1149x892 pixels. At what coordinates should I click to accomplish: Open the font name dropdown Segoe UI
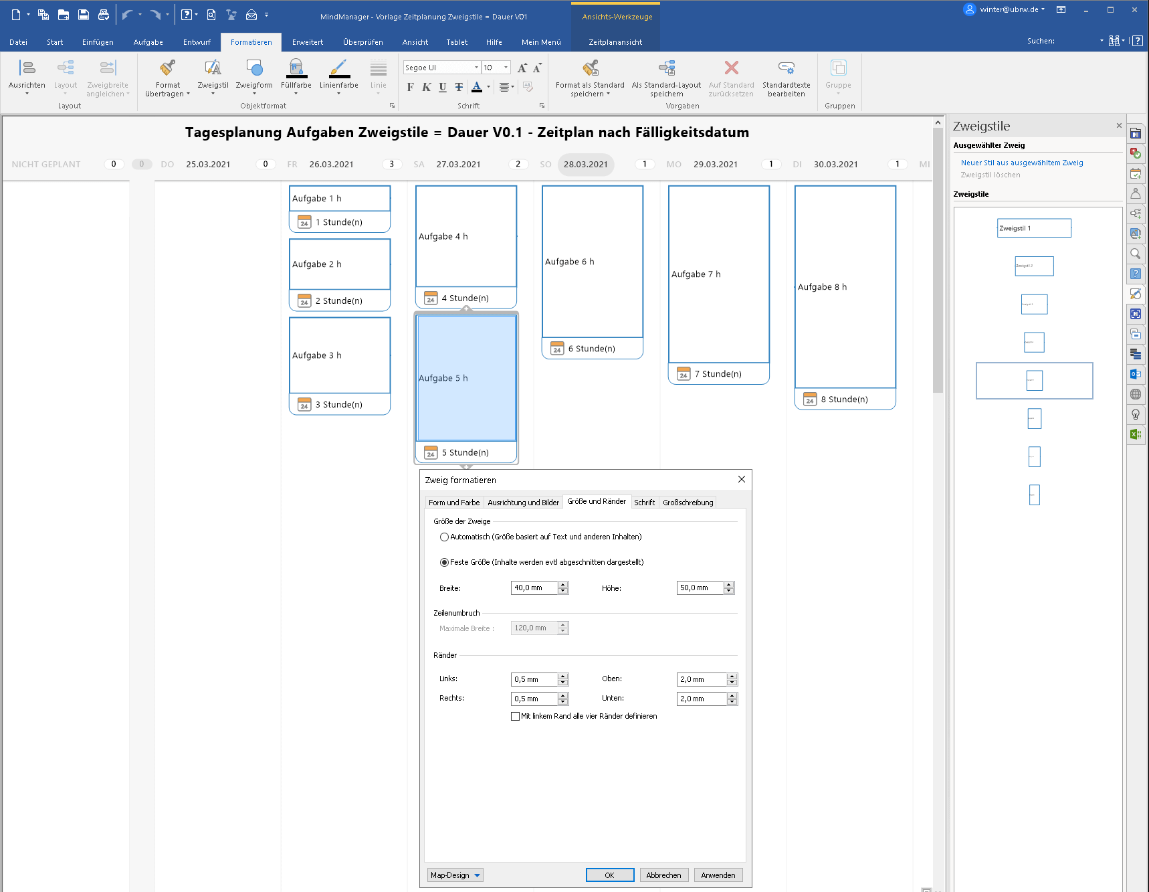coord(476,68)
